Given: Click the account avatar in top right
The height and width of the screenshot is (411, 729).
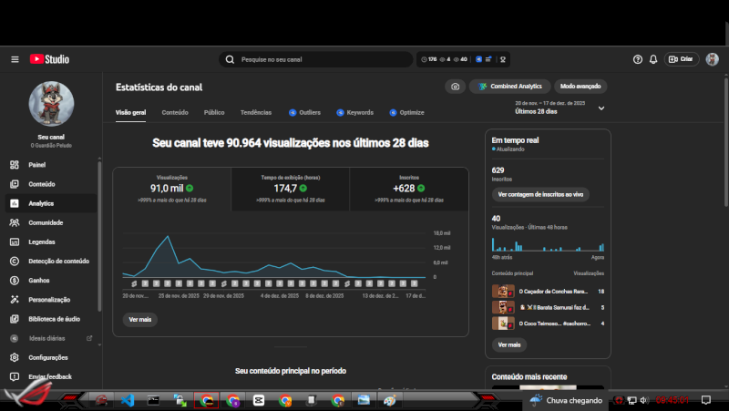Looking at the screenshot, I should [712, 59].
